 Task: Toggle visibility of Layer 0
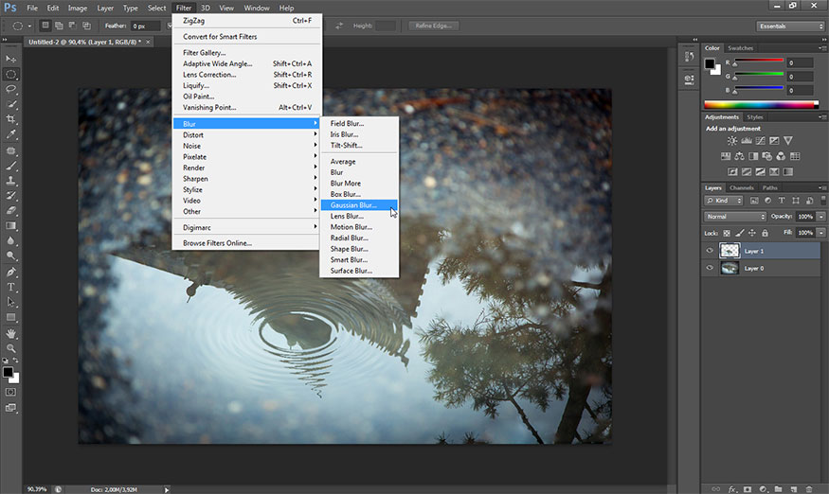point(710,269)
